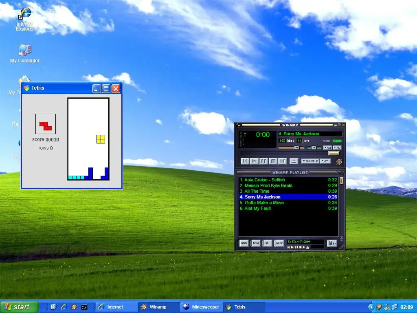The width and height of the screenshot is (417, 313).
Task: Skip to next track in Winamp
Action: pos(282,161)
